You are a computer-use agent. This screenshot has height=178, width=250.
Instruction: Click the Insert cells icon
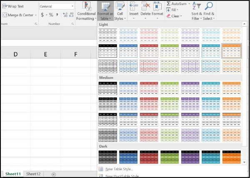[134, 6]
